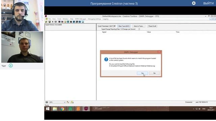Open the SIMPL Debugger menu
The width and height of the screenshot is (216, 121).
pos(81,19)
